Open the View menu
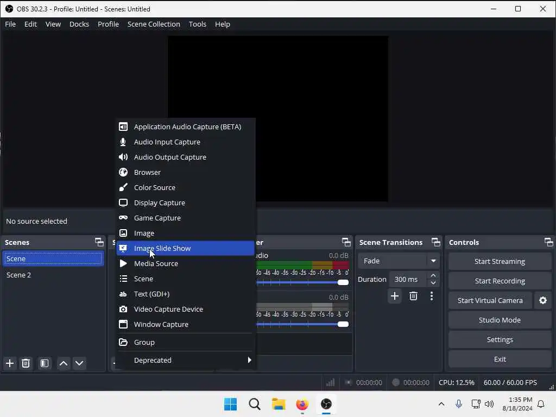556x417 pixels. click(x=53, y=24)
